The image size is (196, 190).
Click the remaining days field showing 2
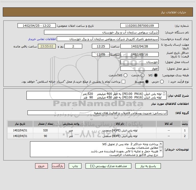click(73, 46)
